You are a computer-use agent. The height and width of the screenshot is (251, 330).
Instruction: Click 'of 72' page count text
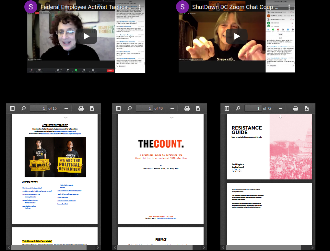click(267, 108)
